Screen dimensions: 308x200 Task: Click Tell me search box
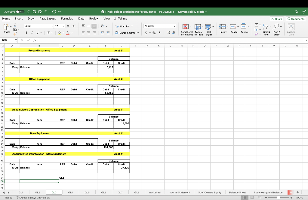click(120, 19)
